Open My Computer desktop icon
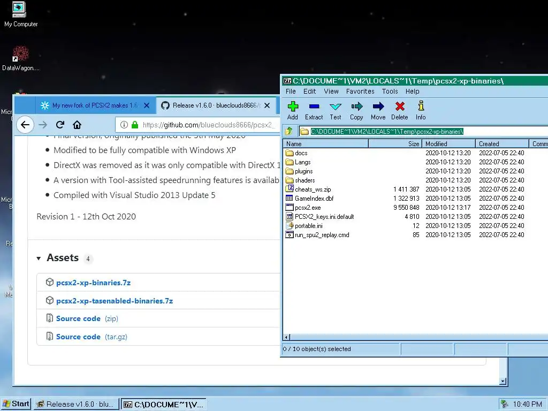Screen dimensions: 548x411 pos(21,14)
